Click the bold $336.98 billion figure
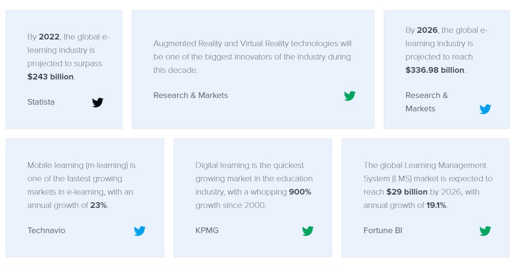The height and width of the screenshot is (265, 517). [x=435, y=70]
